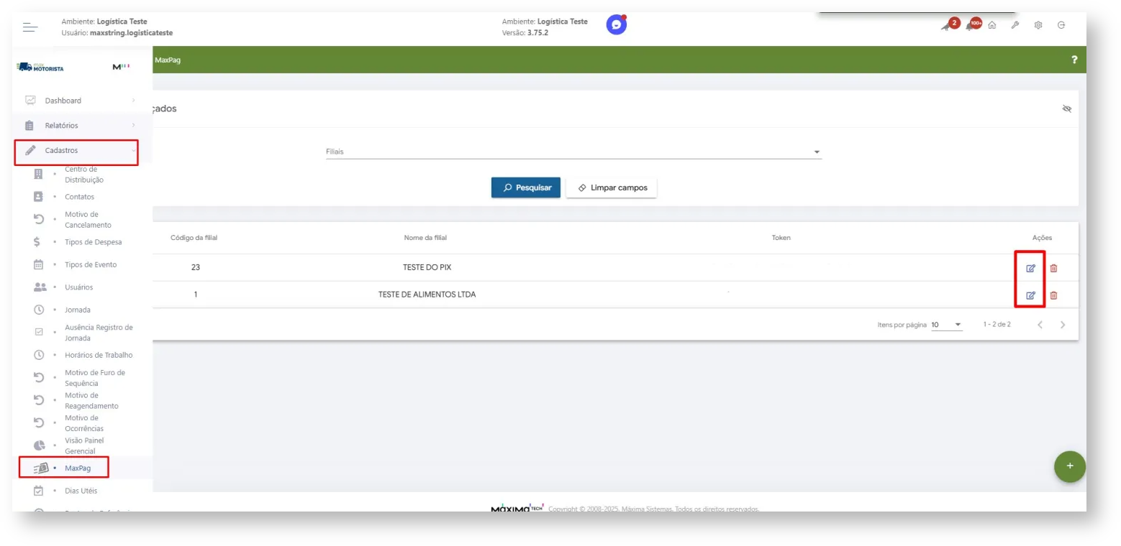
Task: Click the Pesquisar search button
Action: 526,188
